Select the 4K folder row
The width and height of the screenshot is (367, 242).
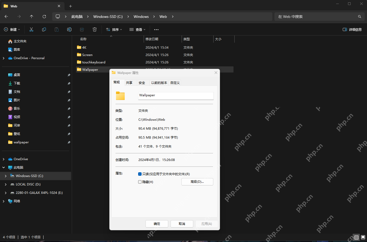click(x=155, y=48)
